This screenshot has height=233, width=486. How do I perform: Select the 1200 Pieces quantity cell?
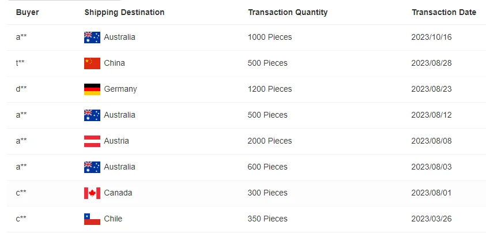[270, 89]
